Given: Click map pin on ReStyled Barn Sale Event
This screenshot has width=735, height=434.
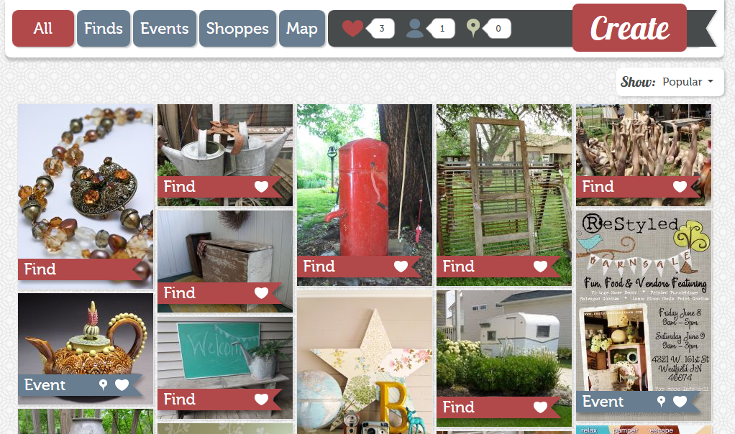Looking at the screenshot, I should (x=661, y=401).
